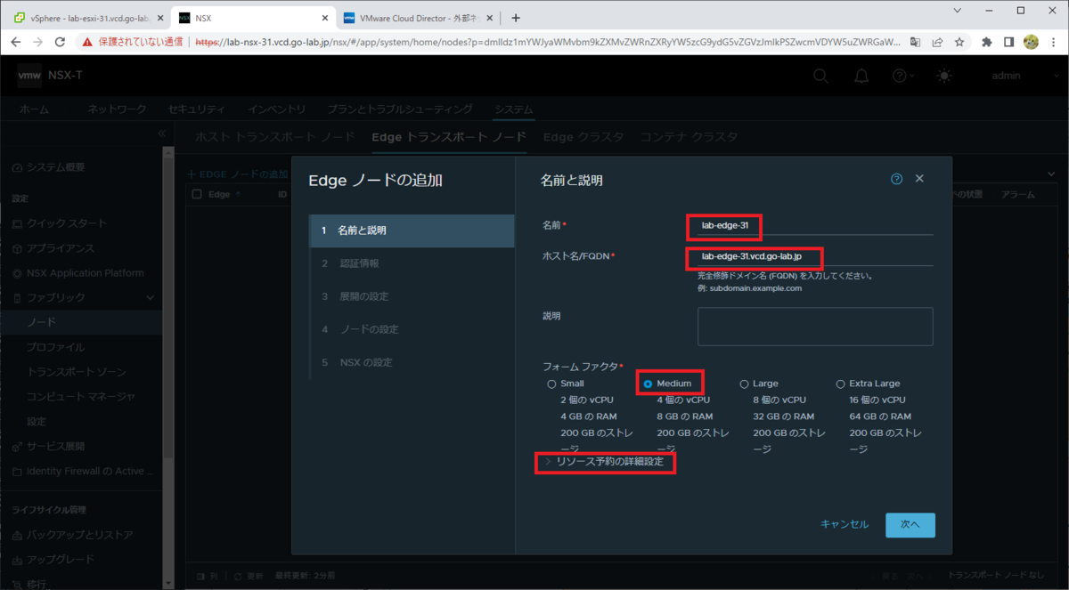Click the dialog help icon beside close
This screenshot has width=1069, height=590.
pyautogui.click(x=897, y=179)
